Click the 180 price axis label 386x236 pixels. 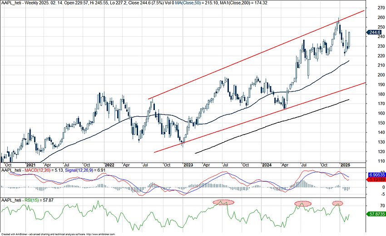tap(381, 94)
